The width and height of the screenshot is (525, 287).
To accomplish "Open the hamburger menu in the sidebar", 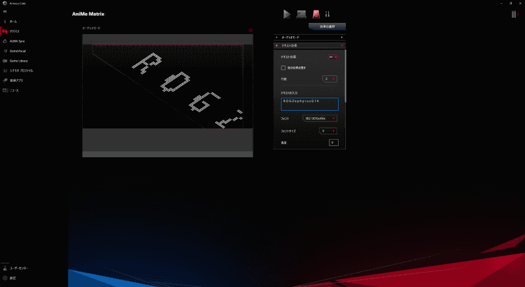I will coord(5,12).
